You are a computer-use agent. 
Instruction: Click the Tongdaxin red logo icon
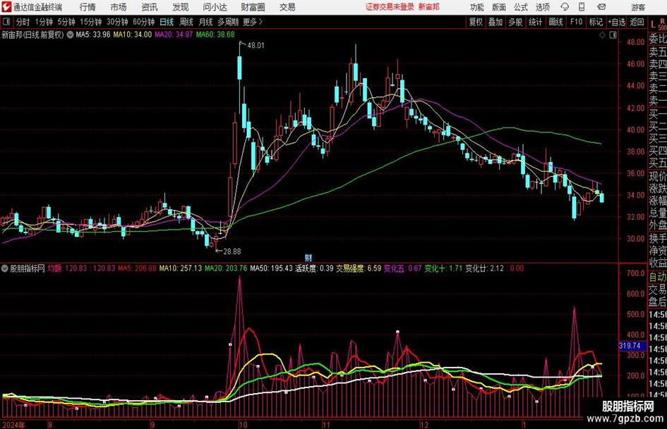(6, 7)
